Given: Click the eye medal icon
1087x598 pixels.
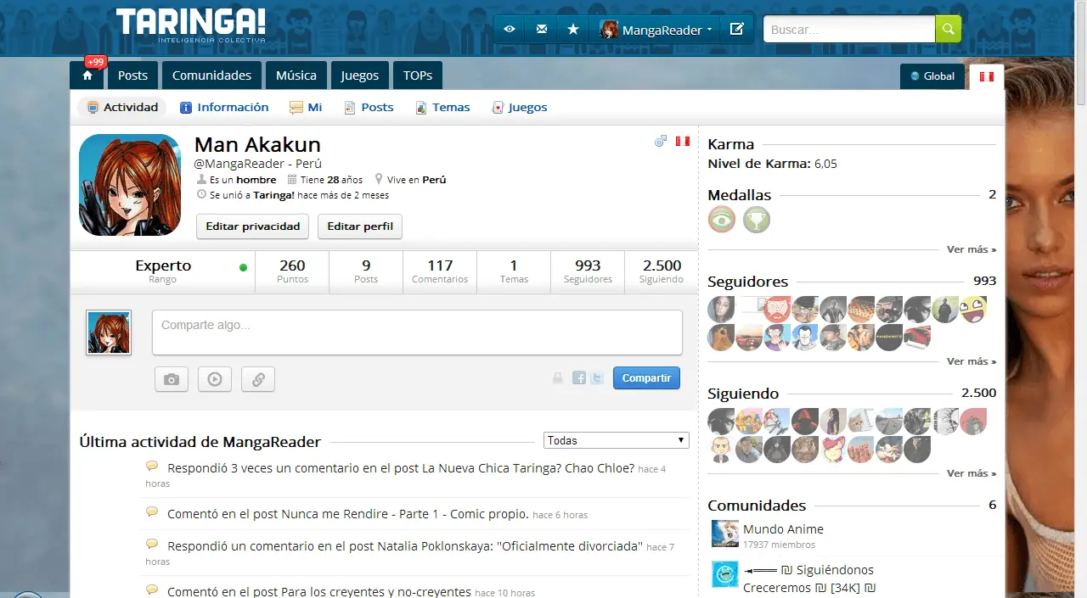Looking at the screenshot, I should pos(722,220).
